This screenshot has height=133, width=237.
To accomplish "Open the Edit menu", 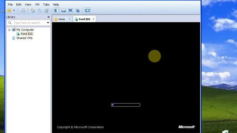I will pyautogui.click(x=19, y=4).
